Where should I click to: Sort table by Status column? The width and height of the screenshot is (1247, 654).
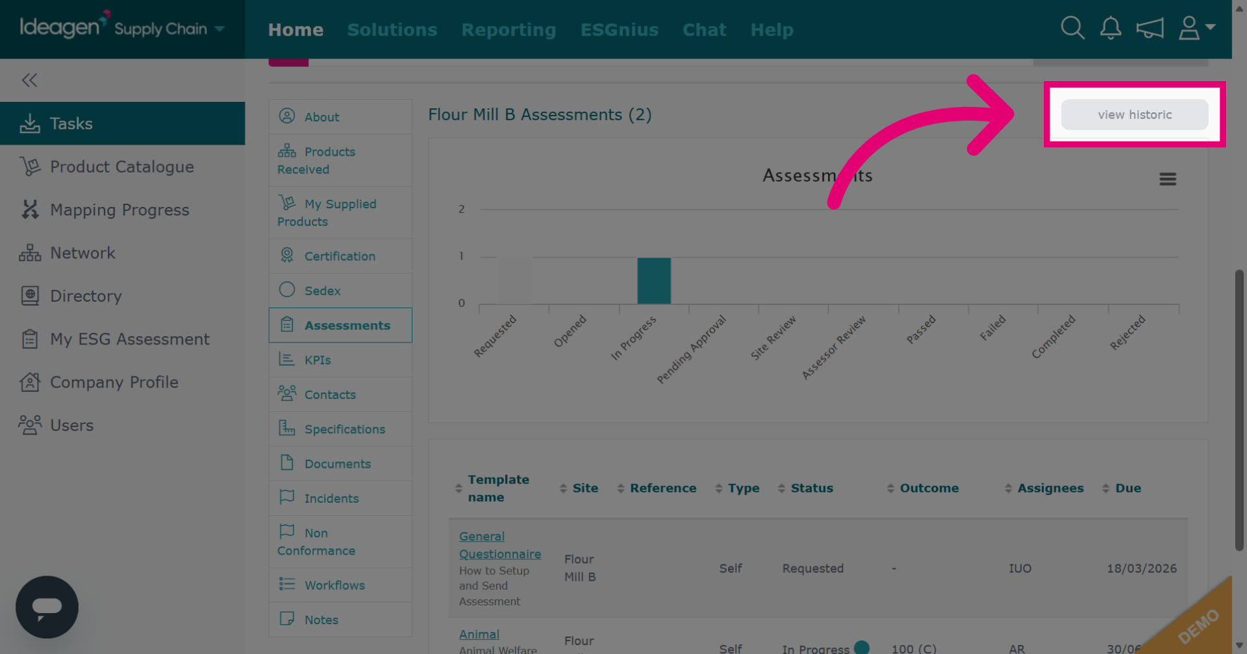[x=805, y=488]
